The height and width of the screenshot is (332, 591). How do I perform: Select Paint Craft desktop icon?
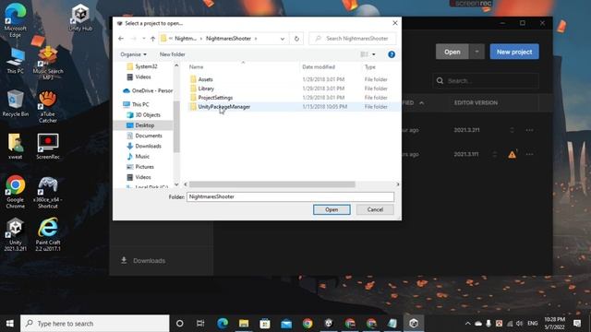coord(48,234)
